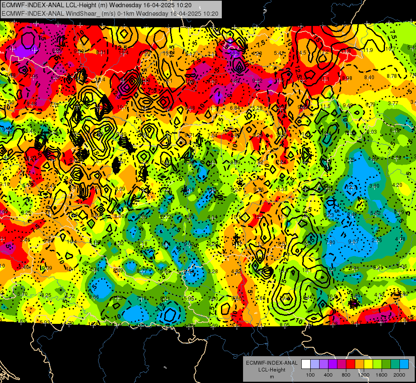Click the legend label LCL-Height

[272, 370]
